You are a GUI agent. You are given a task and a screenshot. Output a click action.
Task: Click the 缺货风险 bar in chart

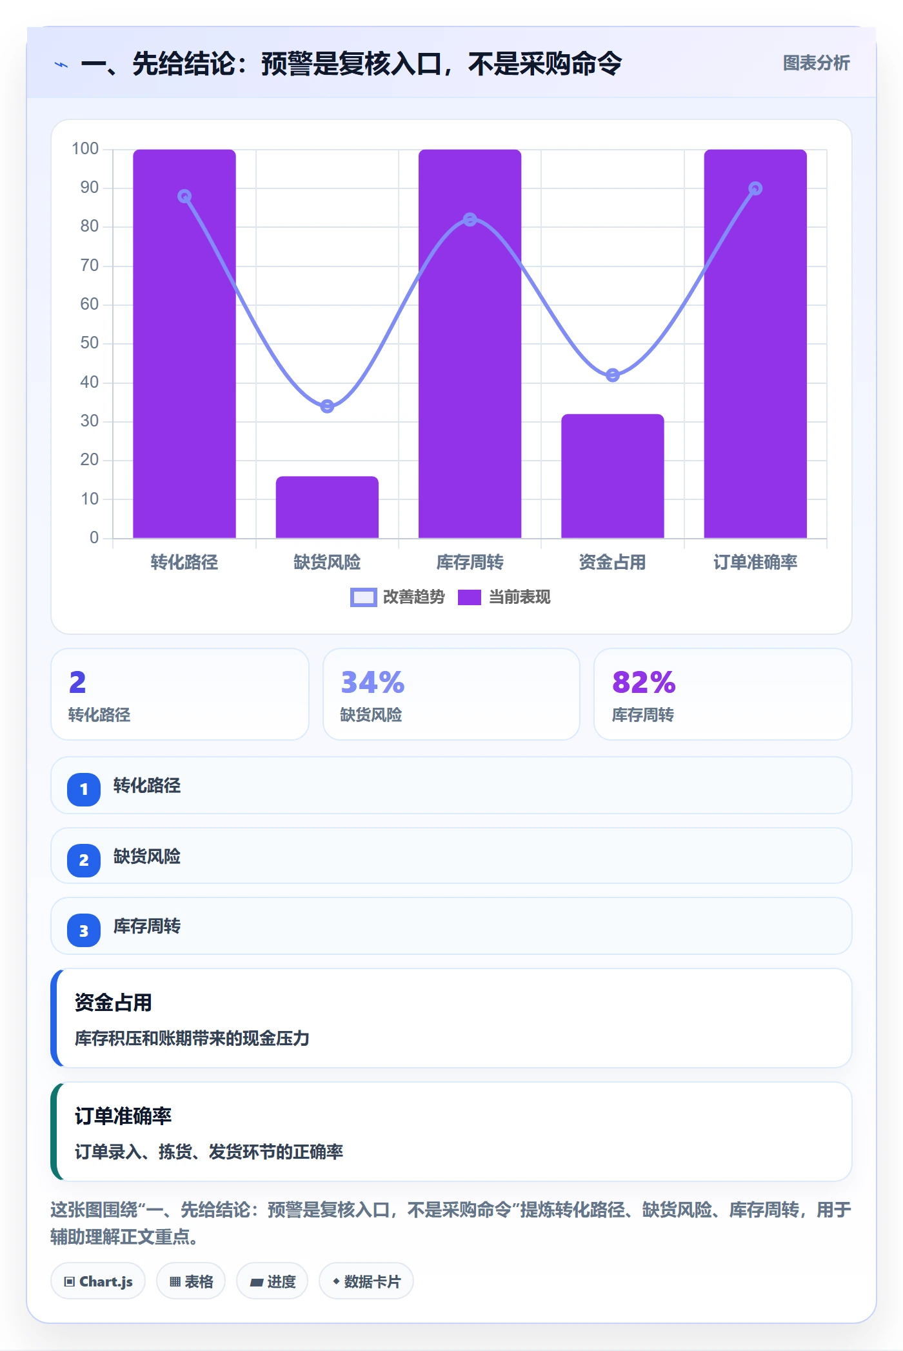pyautogui.click(x=327, y=507)
